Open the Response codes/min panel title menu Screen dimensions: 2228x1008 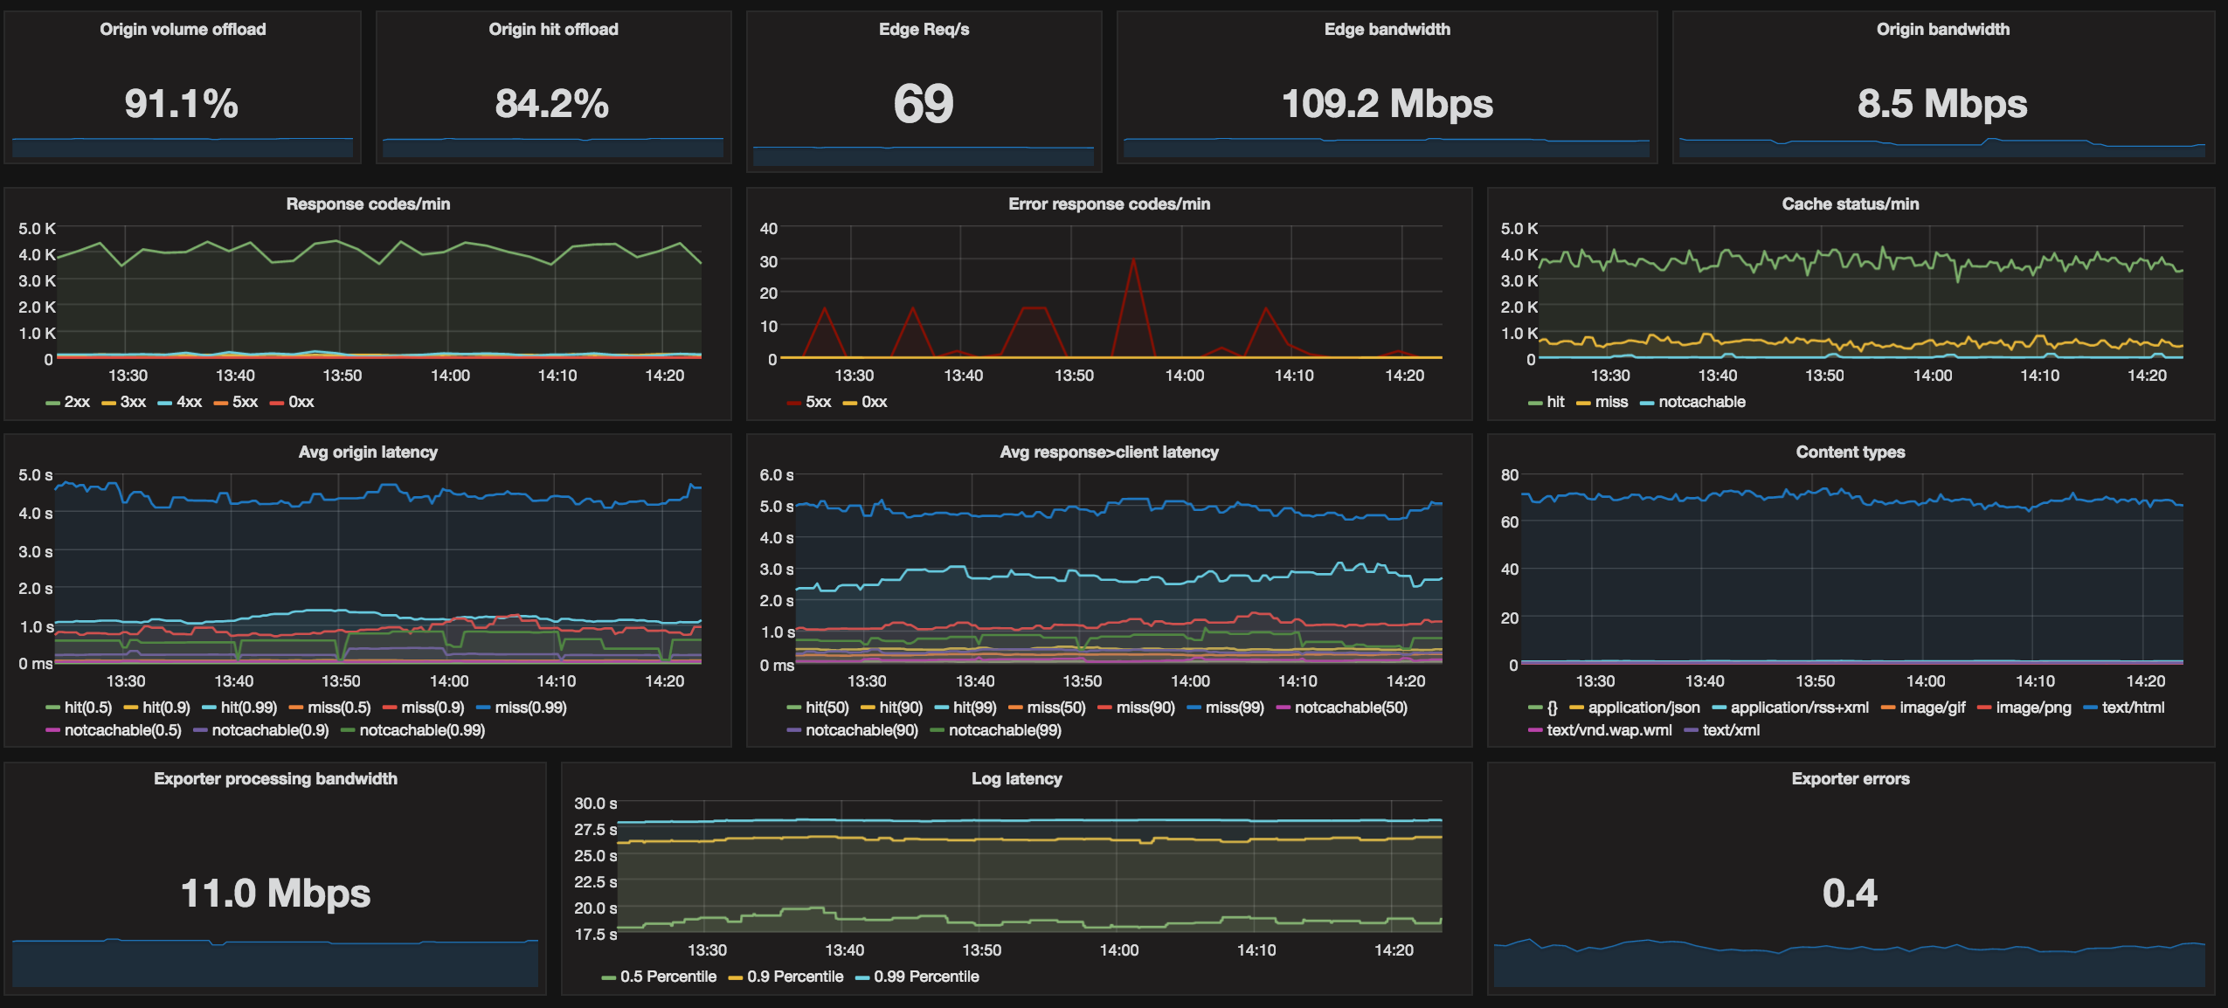point(368,204)
